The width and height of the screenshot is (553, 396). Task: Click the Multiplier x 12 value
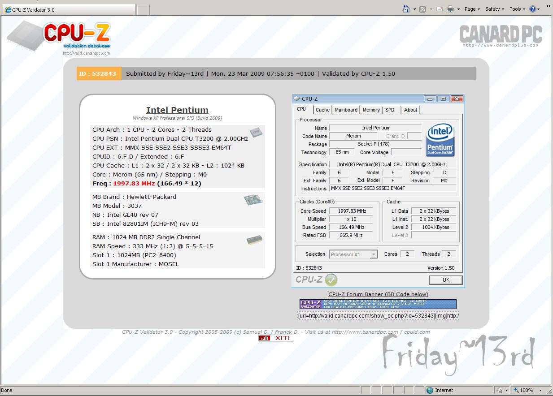coord(351,219)
